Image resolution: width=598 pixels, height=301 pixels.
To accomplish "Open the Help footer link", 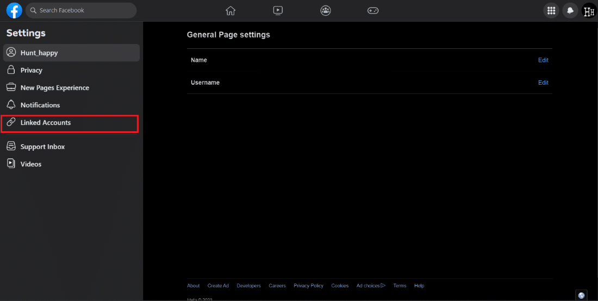I will click(419, 286).
